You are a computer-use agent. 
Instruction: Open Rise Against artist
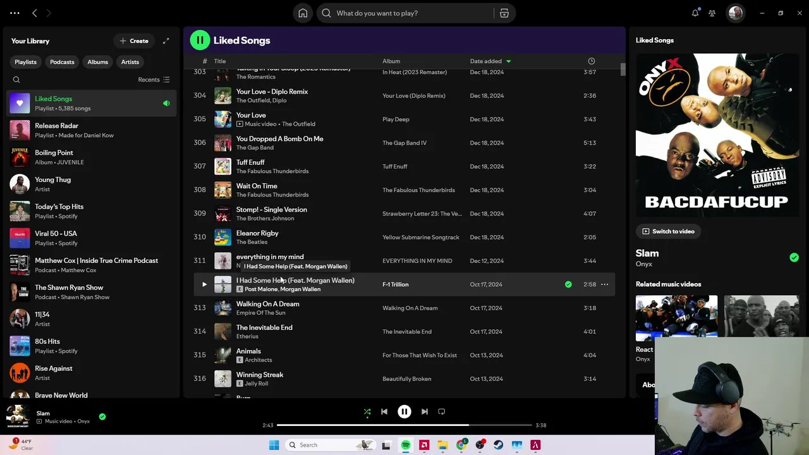(92, 373)
